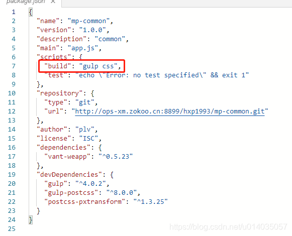292x236 pixels.
Task: Click the "^1.3.25" value
Action: click(x=150, y=202)
